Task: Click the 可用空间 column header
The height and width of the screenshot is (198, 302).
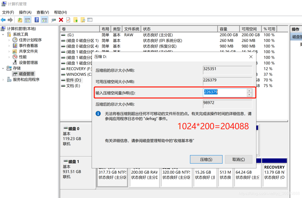Action: point(250,29)
